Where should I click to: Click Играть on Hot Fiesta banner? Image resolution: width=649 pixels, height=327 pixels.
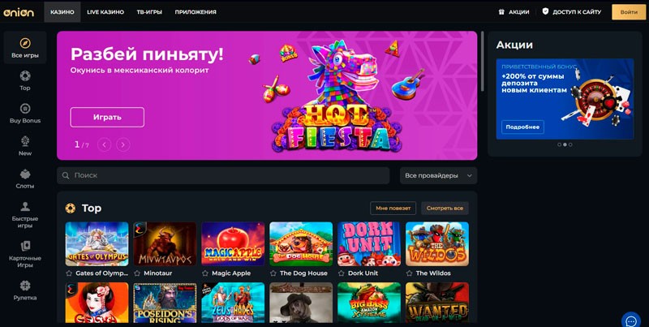click(x=107, y=117)
